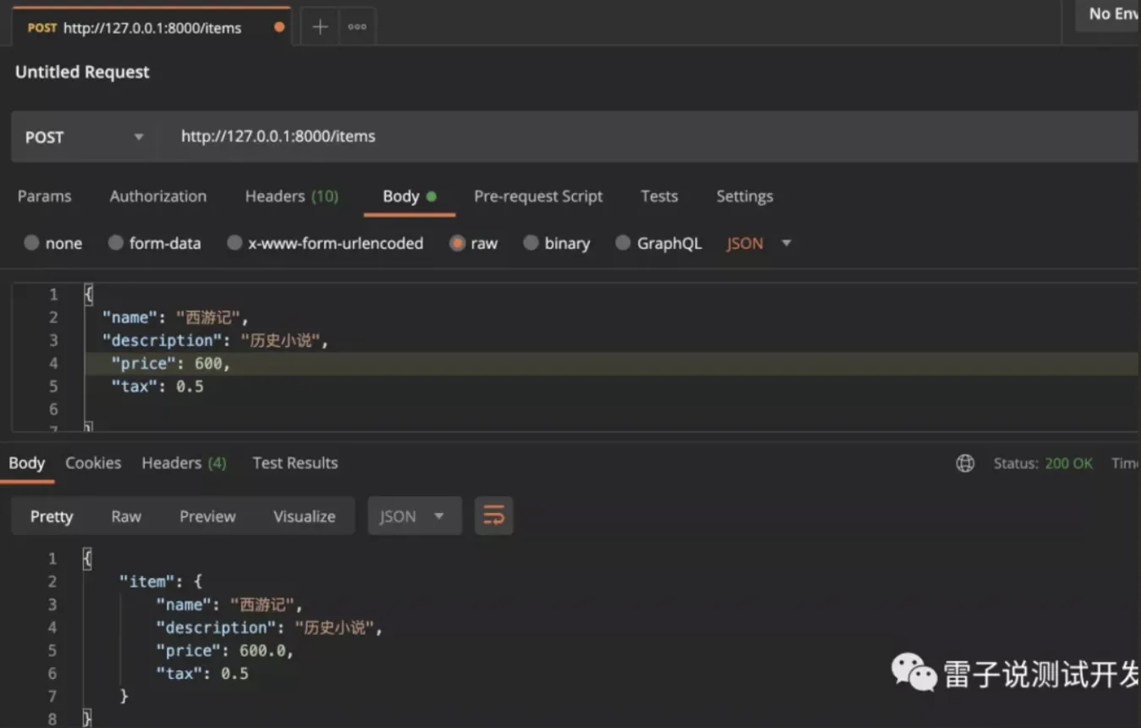Screen dimensions: 1141x728
Task: Click the "tax": 0.5 line in request editor
Action: tap(157, 386)
